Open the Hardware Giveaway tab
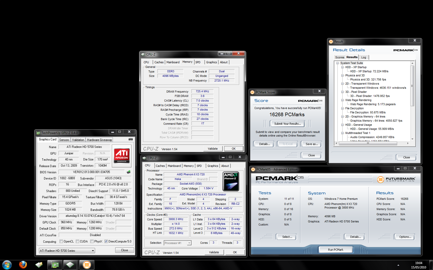This screenshot has height=270, width=433. pos(99,140)
